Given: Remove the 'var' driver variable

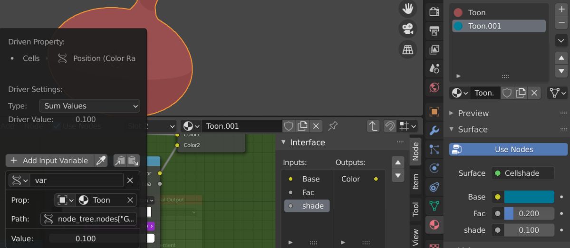Looking at the screenshot, I should pyautogui.click(x=130, y=180).
